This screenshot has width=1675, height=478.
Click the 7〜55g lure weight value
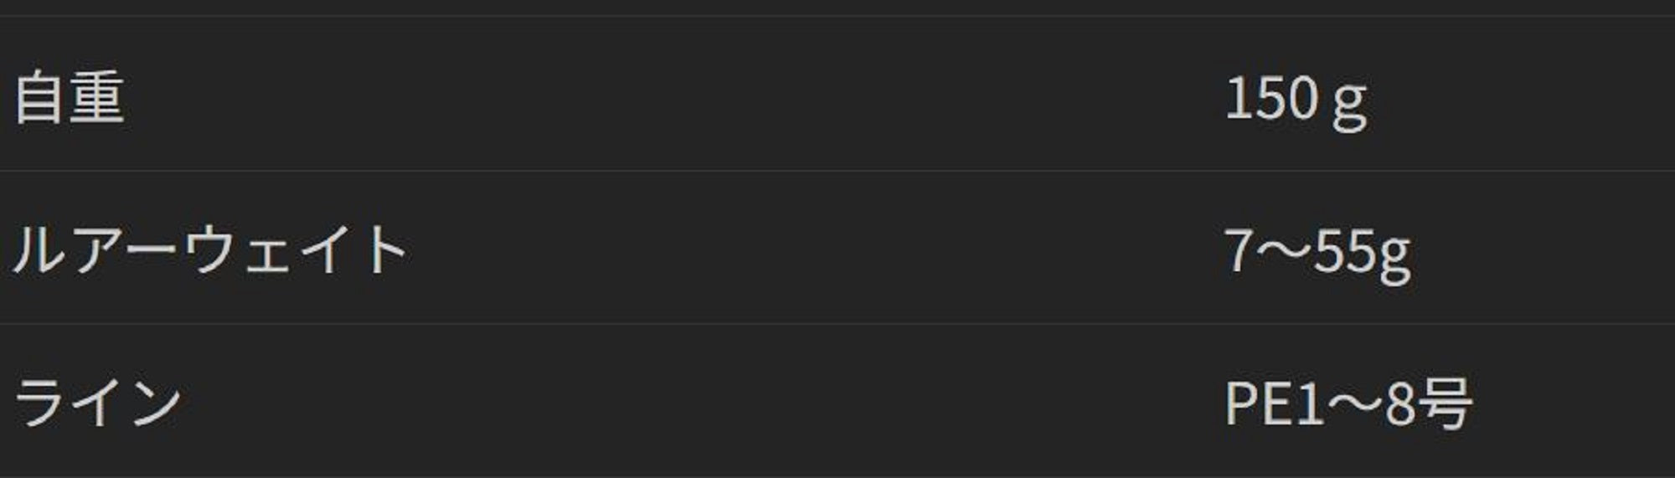pyautogui.click(x=1317, y=251)
